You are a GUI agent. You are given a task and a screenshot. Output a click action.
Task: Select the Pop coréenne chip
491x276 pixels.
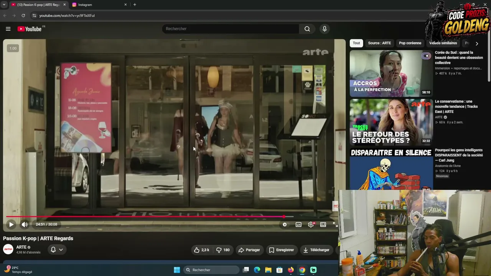click(x=410, y=43)
